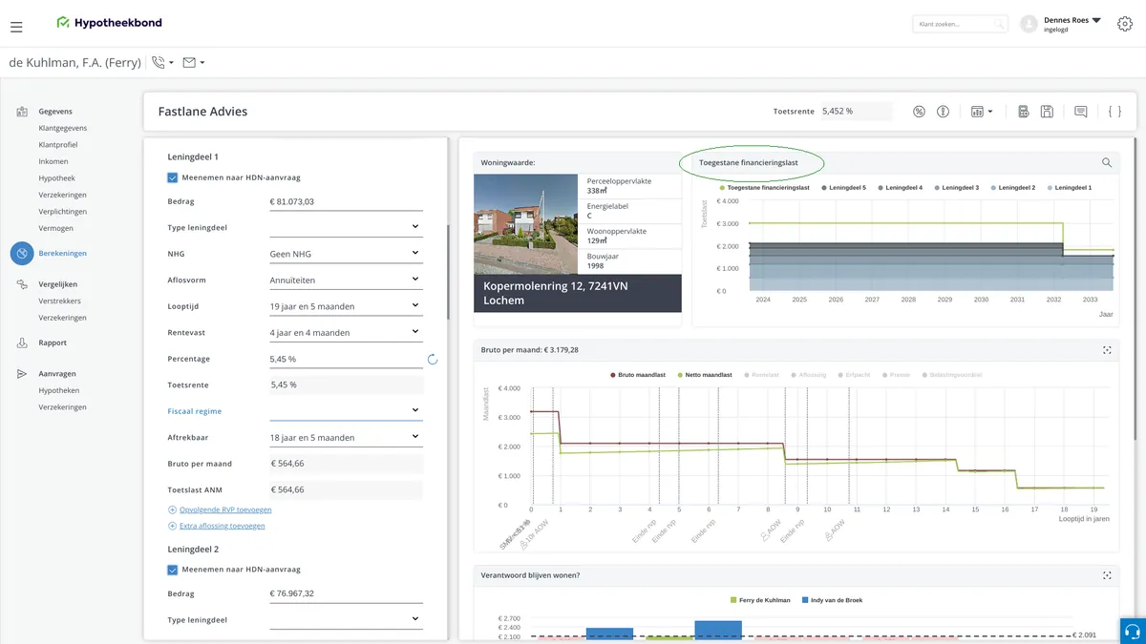Open the settings gear in the header
This screenshot has width=1146, height=644.
coord(1124,24)
